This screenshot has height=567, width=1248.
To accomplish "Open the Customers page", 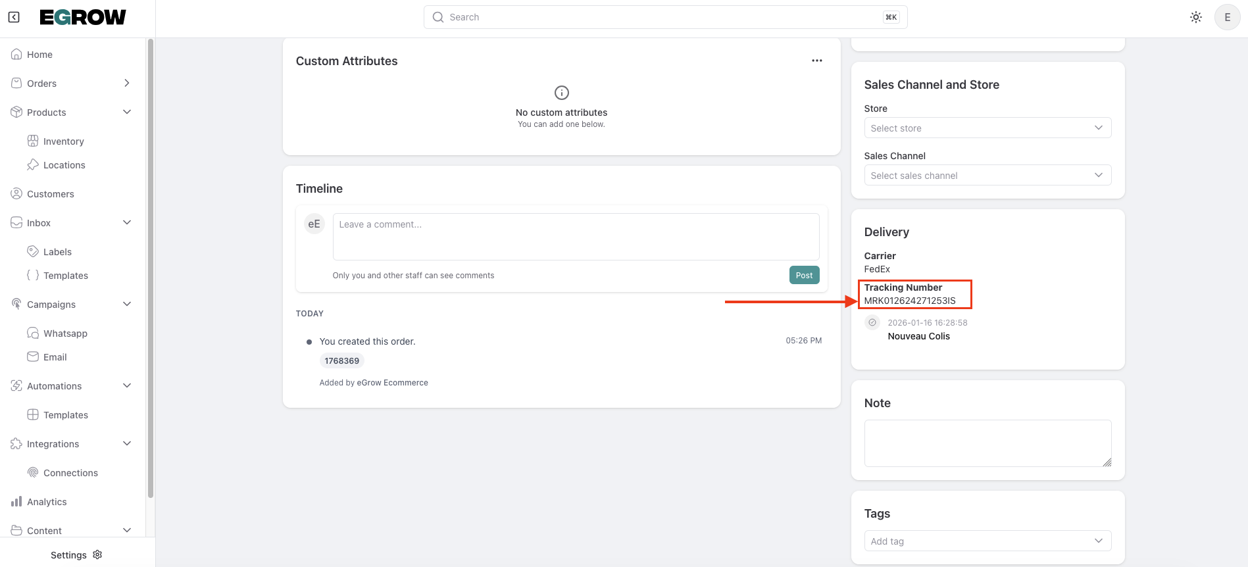I will [x=50, y=194].
